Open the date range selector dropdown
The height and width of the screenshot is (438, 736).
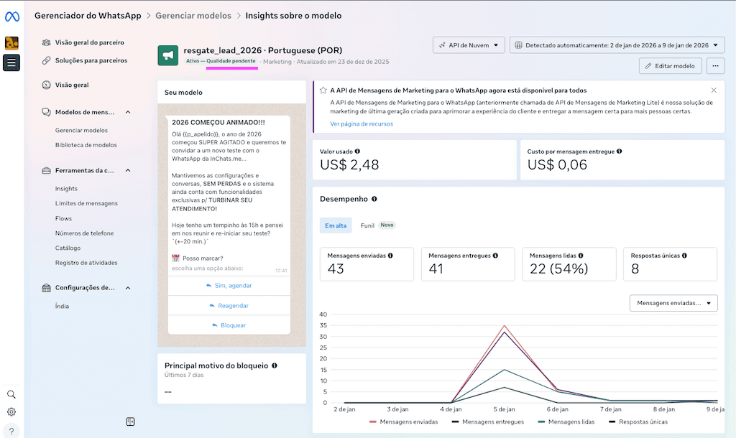[x=617, y=45]
